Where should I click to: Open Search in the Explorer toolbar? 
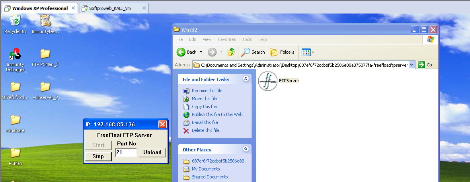point(253,52)
